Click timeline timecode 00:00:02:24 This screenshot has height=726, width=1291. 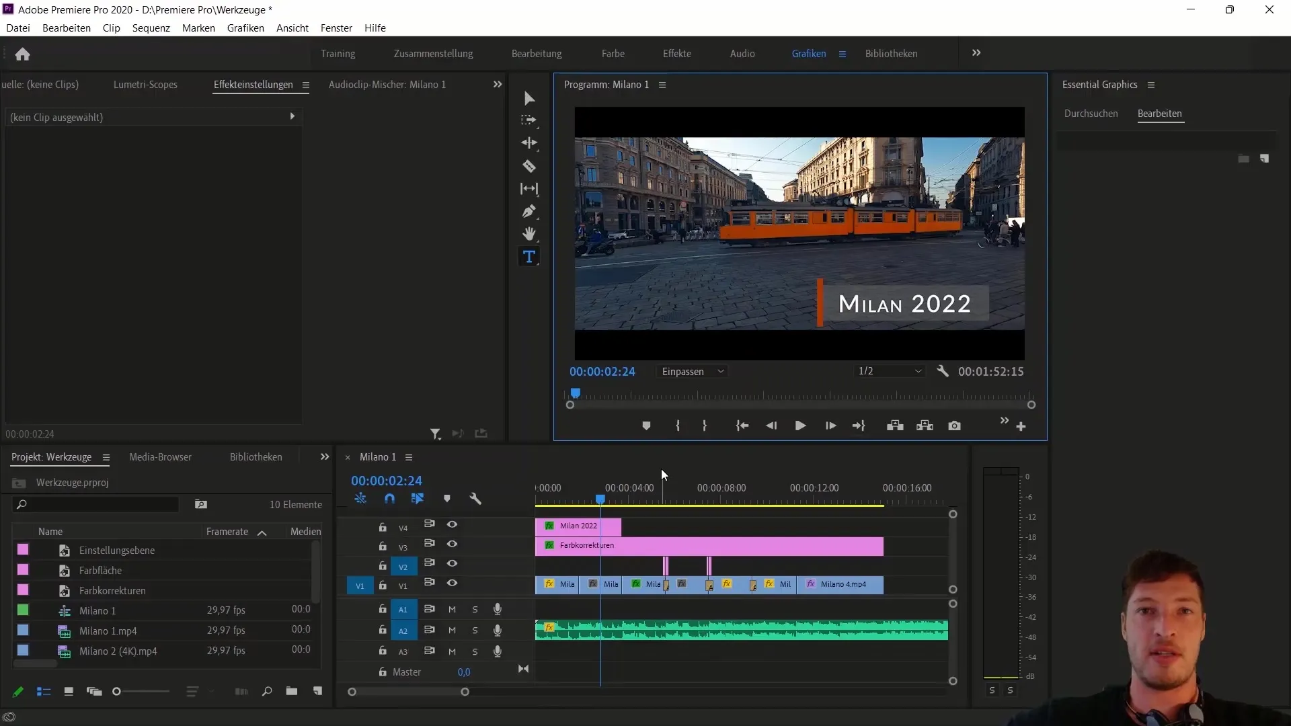[x=387, y=481]
